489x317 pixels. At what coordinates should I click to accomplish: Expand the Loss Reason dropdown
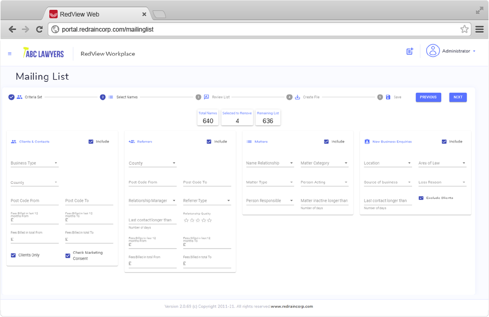(442, 182)
